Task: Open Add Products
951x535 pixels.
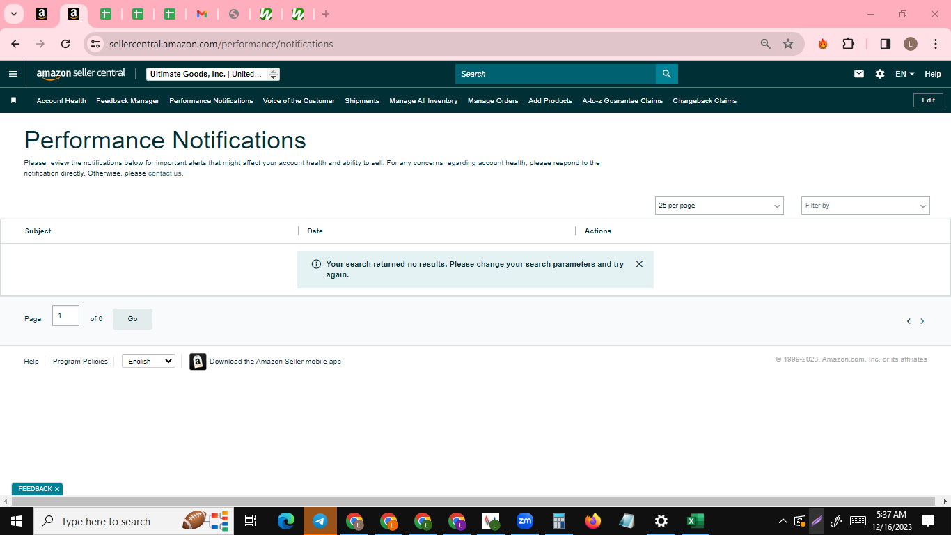Action: tap(550, 100)
